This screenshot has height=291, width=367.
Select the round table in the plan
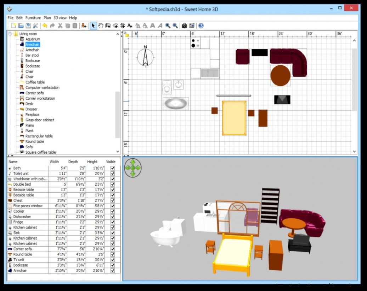281,76
